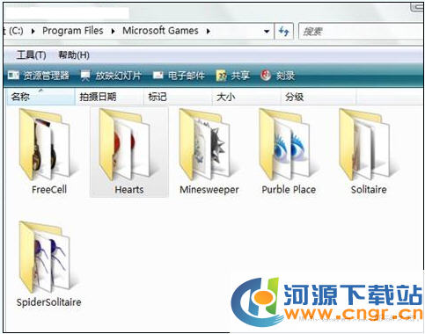Click the SpiderSolitaire folder name

(x=48, y=302)
